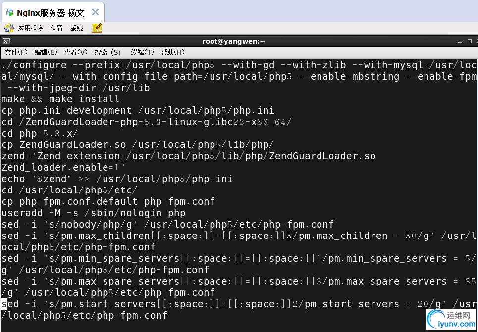Click the VM icon on Nginx tab
Image resolution: width=478 pixels, height=332 pixels.
pos(10,13)
